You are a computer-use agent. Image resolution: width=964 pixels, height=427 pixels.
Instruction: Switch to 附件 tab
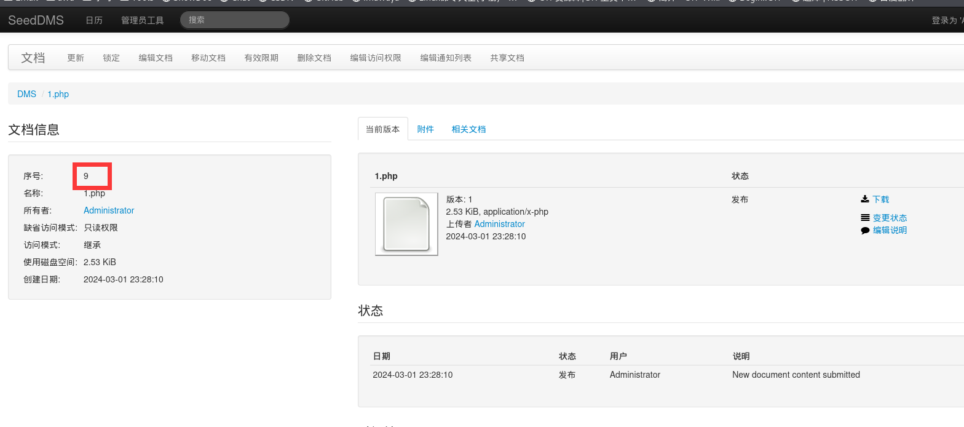(425, 129)
